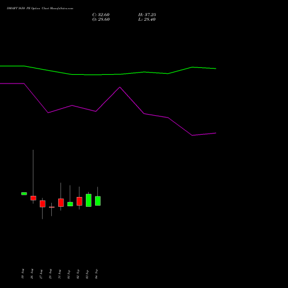Select the low value 'L: 28.40'
This screenshot has width=288, height=288.
tap(147, 20)
